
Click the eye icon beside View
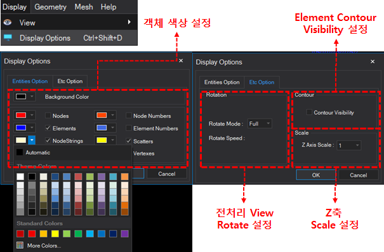[8, 22]
